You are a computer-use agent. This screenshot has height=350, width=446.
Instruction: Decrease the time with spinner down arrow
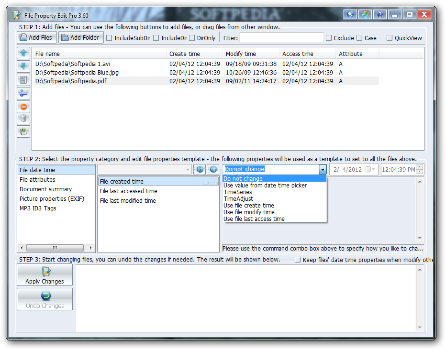click(x=420, y=172)
